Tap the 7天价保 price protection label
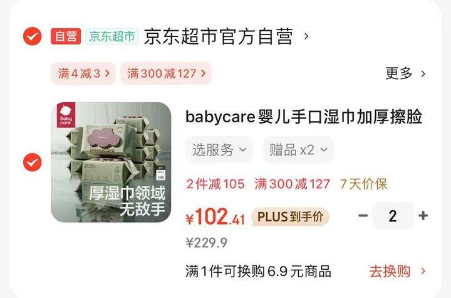Viewport: 451px width, 298px height. 363,184
